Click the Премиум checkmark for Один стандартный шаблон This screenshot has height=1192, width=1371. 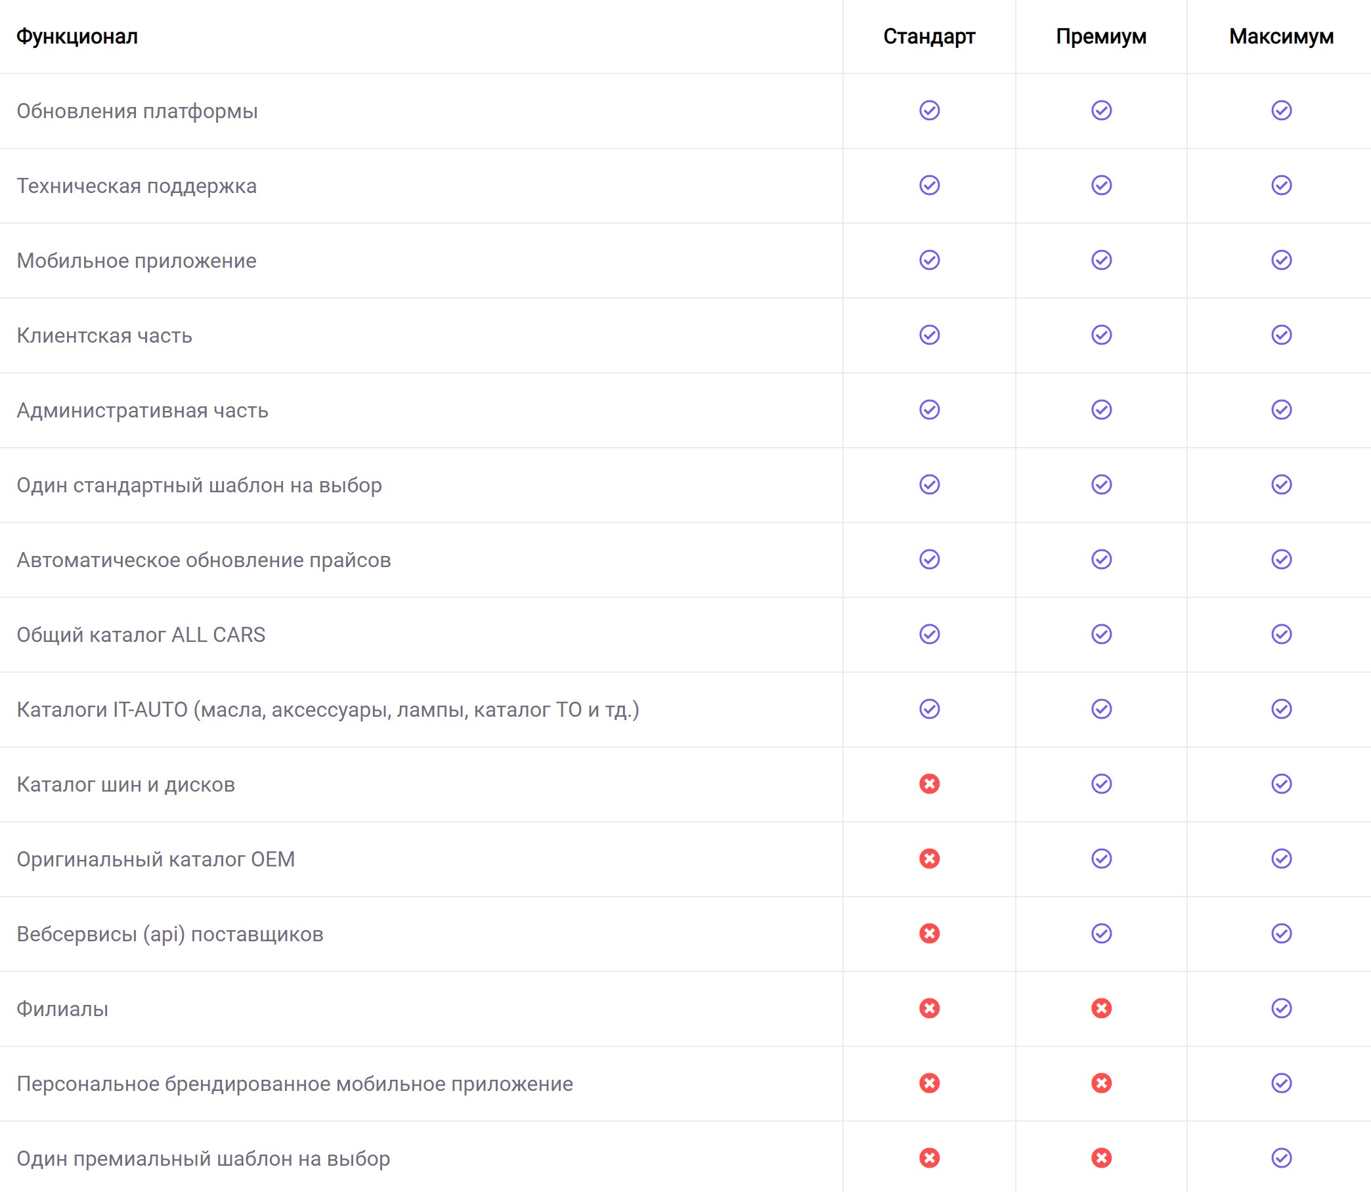tap(1101, 484)
